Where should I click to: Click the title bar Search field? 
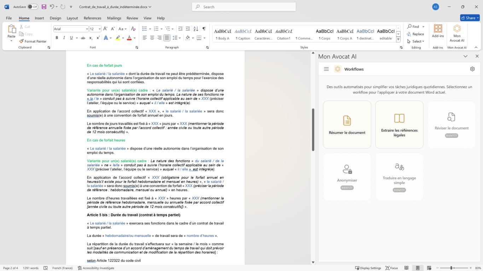click(x=244, y=7)
